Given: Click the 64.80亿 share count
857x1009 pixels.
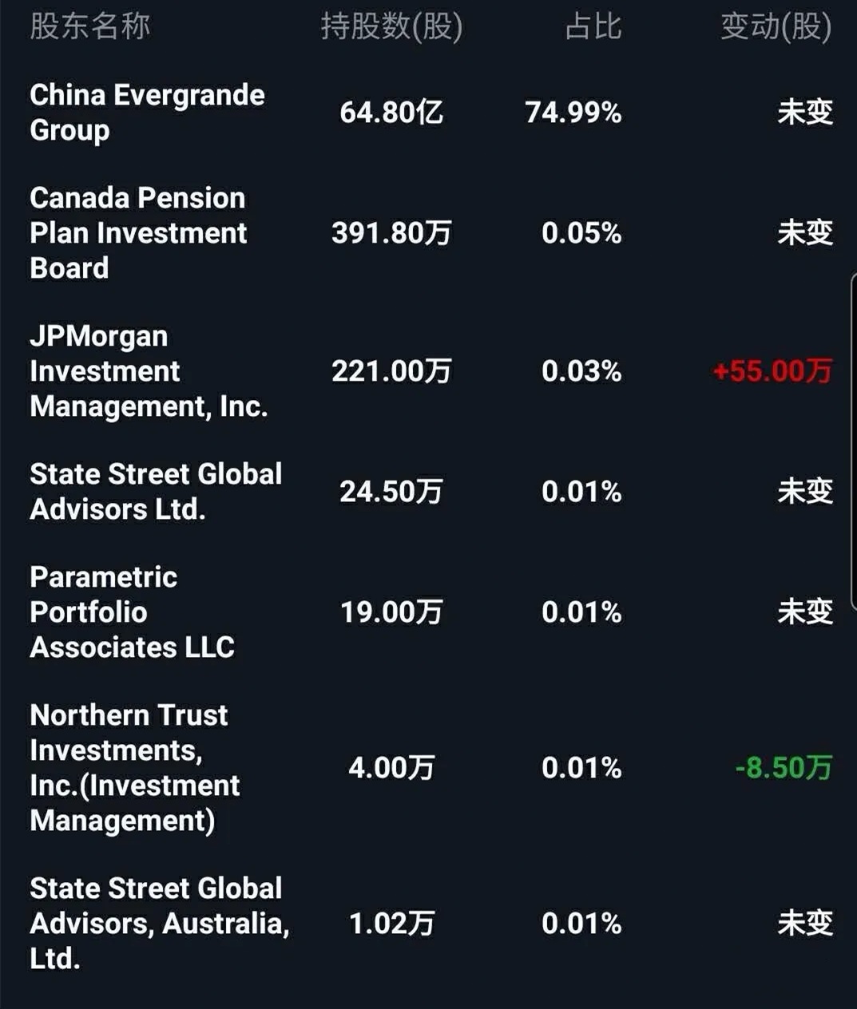Looking at the screenshot, I should [x=391, y=112].
